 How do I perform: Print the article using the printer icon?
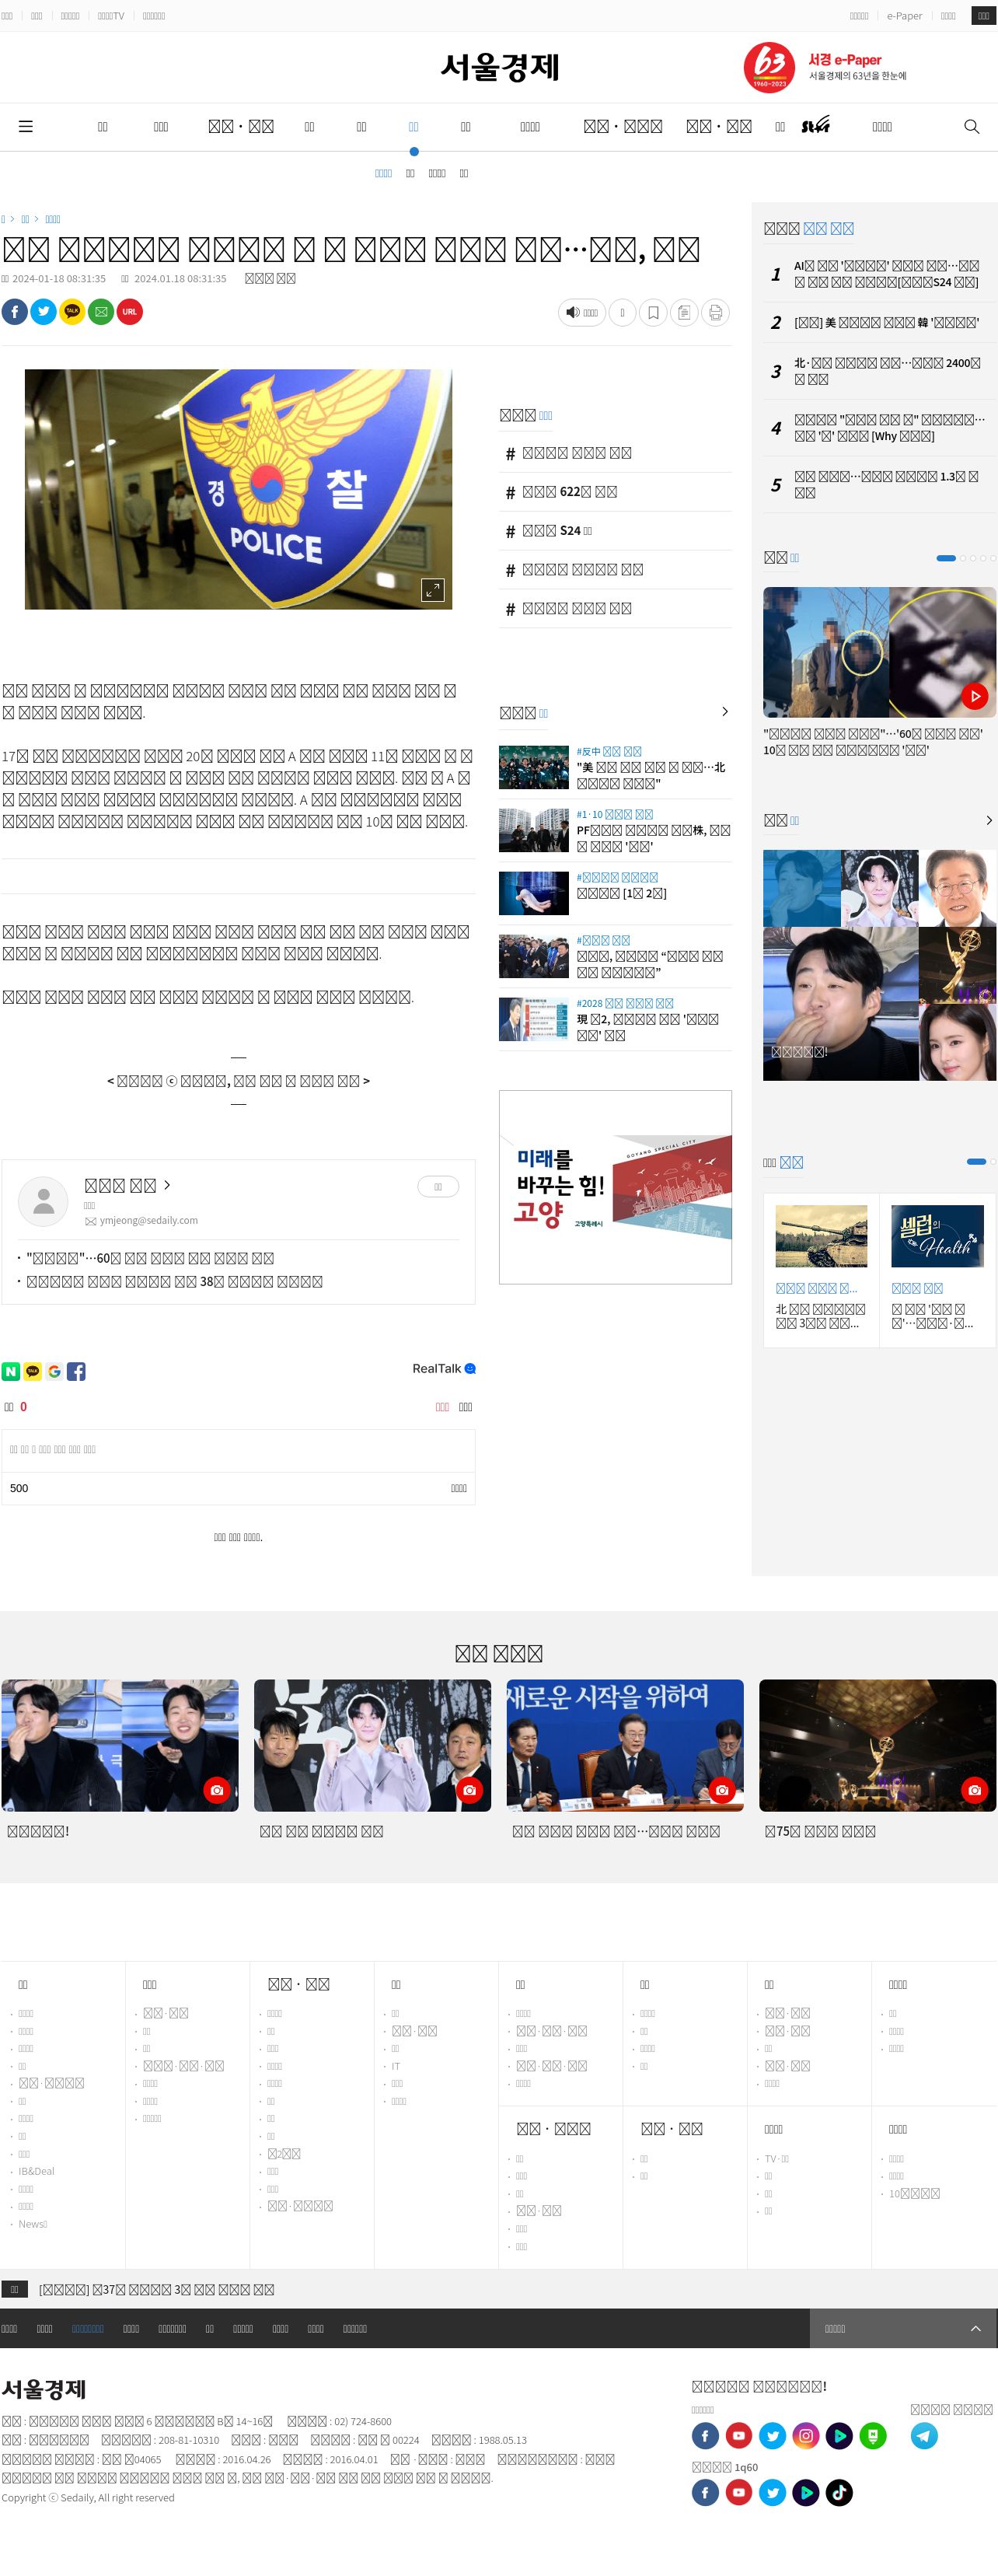click(x=716, y=313)
